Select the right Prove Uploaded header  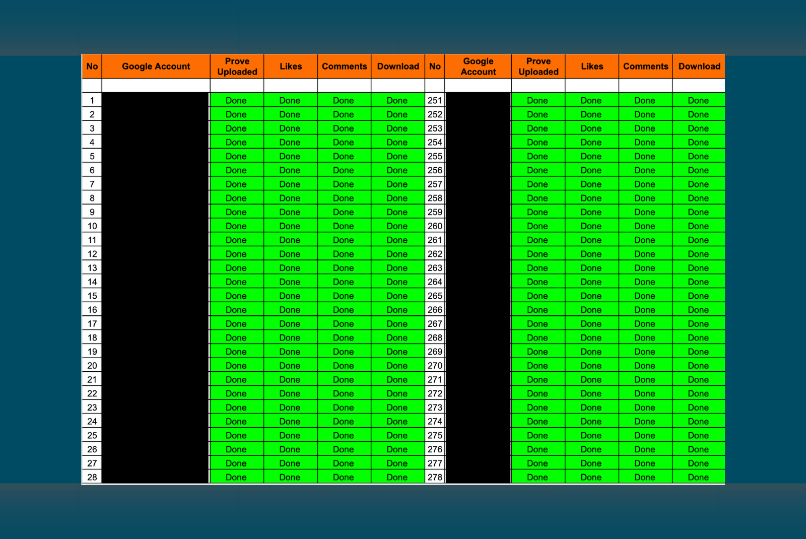click(538, 66)
